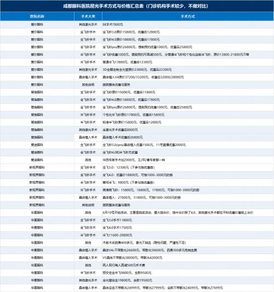Select the 鹰视半飞：9800元 cell

188,182
